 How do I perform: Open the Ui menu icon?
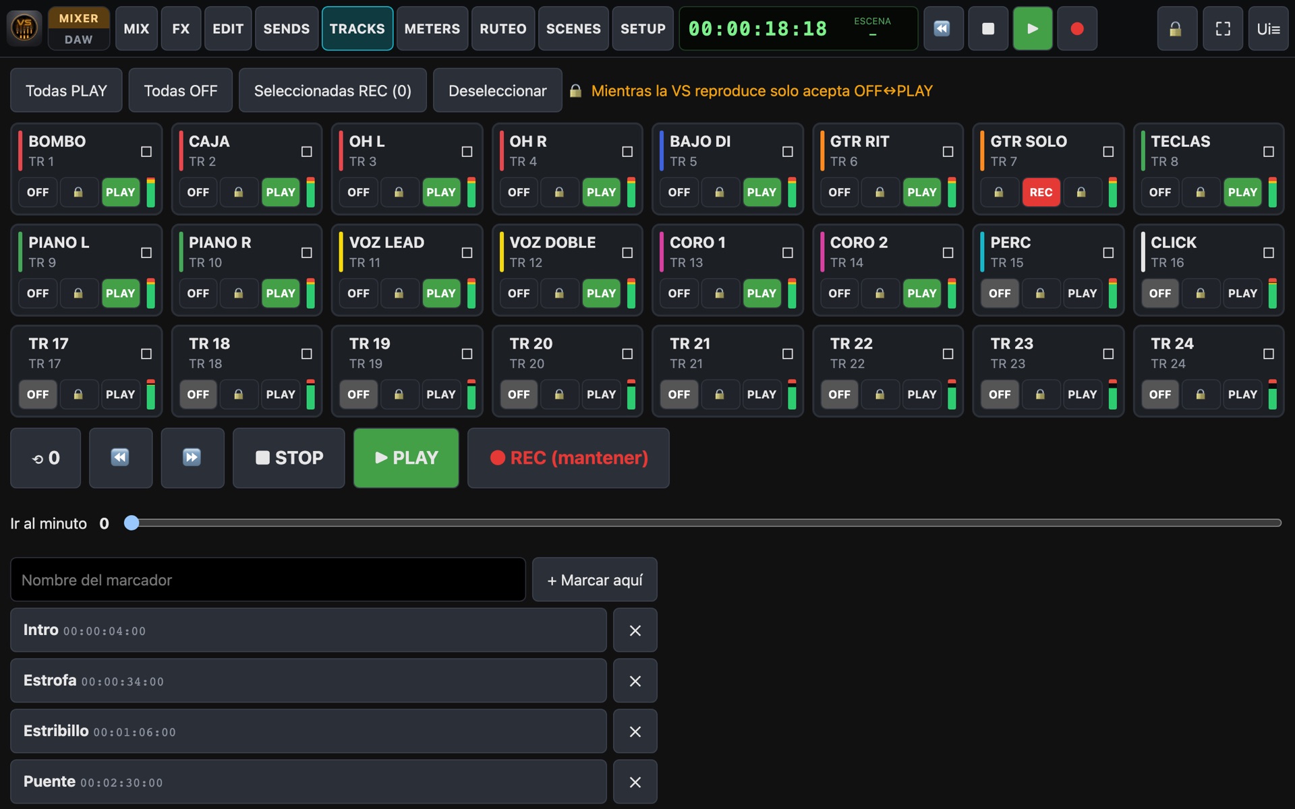[x=1268, y=29]
